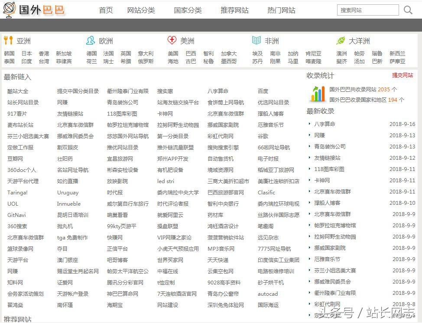Open the GitNavi link

click(17, 215)
